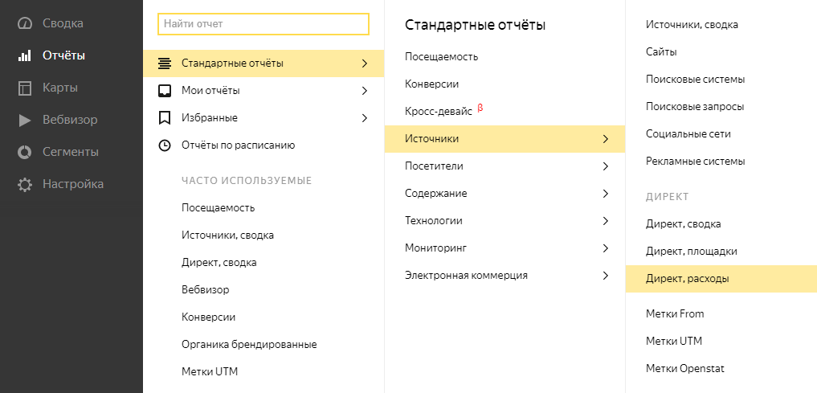Expand the Посетители submenu arrow
Image resolution: width=817 pixels, height=393 pixels.
[605, 166]
